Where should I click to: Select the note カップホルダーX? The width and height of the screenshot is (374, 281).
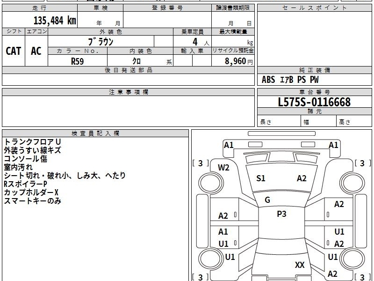tap(31, 192)
